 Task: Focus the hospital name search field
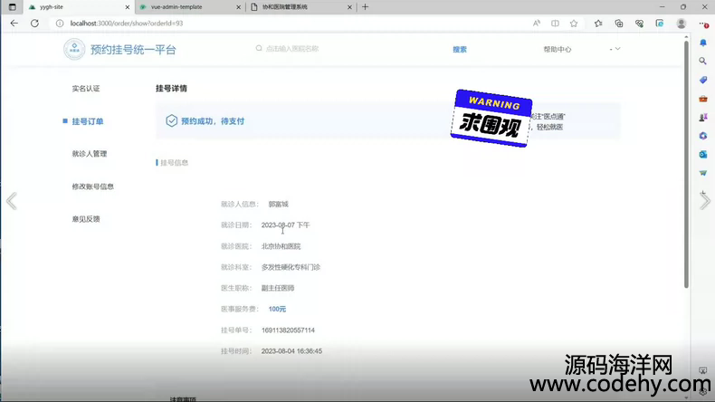click(x=291, y=48)
